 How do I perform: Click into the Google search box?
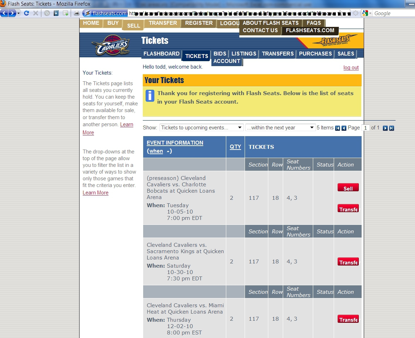click(394, 13)
